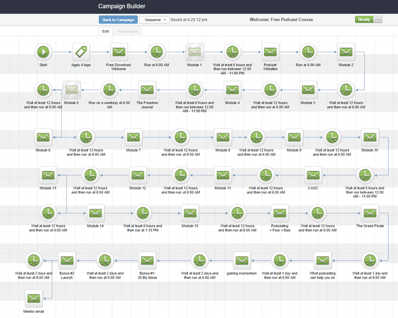Select the draft Module 1 email icon
The width and height of the screenshot is (398, 318).
[x=195, y=52]
